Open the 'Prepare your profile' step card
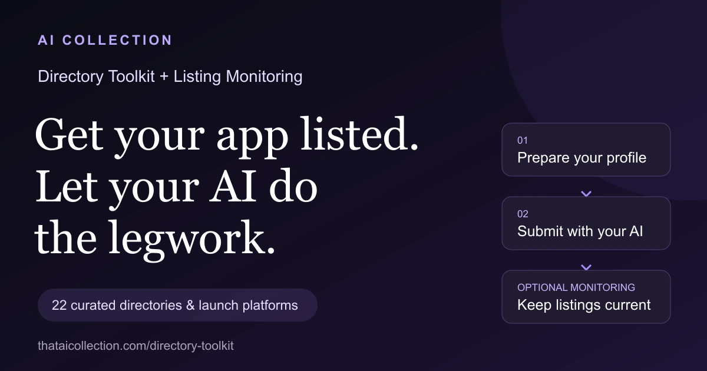The height and width of the screenshot is (371, 707). [586, 150]
